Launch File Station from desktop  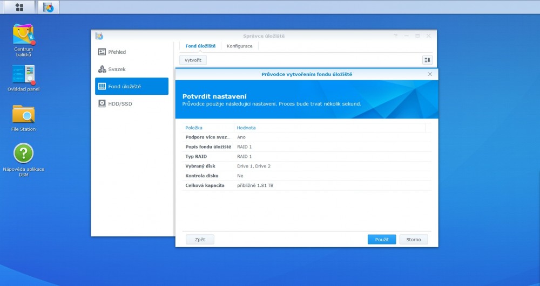23,115
